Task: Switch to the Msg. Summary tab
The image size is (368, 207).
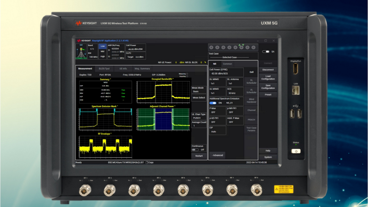Action: pyautogui.click(x=142, y=69)
